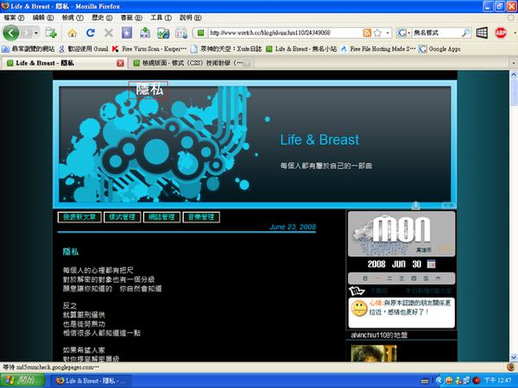Open the 編輯 (E) menu
The image size is (518, 388).
[x=43, y=17]
